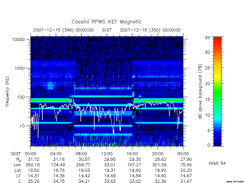This screenshot has height=183, width=244.
Task: Click the 10 frequency tick label
Action: 22,126
